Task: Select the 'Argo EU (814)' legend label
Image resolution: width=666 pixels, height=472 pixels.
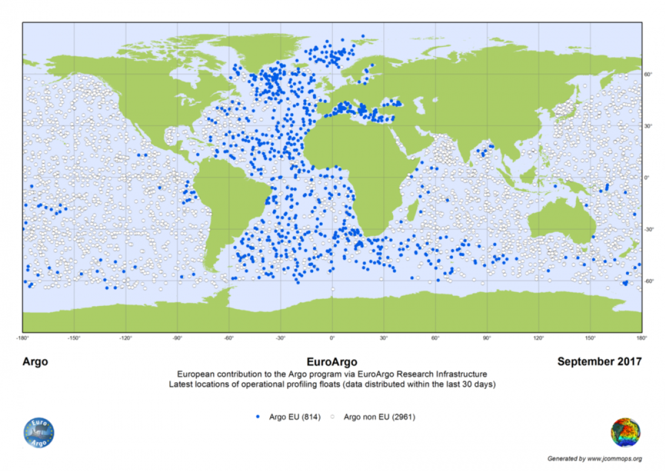Action: 295,417
